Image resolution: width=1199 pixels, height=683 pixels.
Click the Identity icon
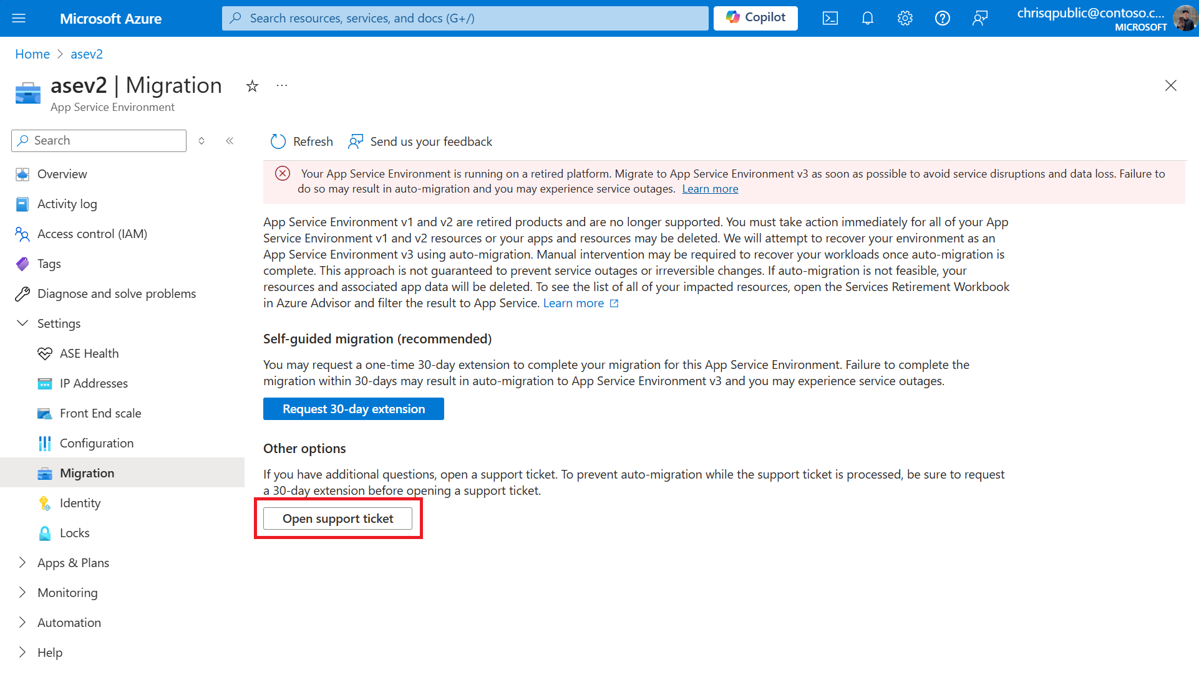point(44,503)
